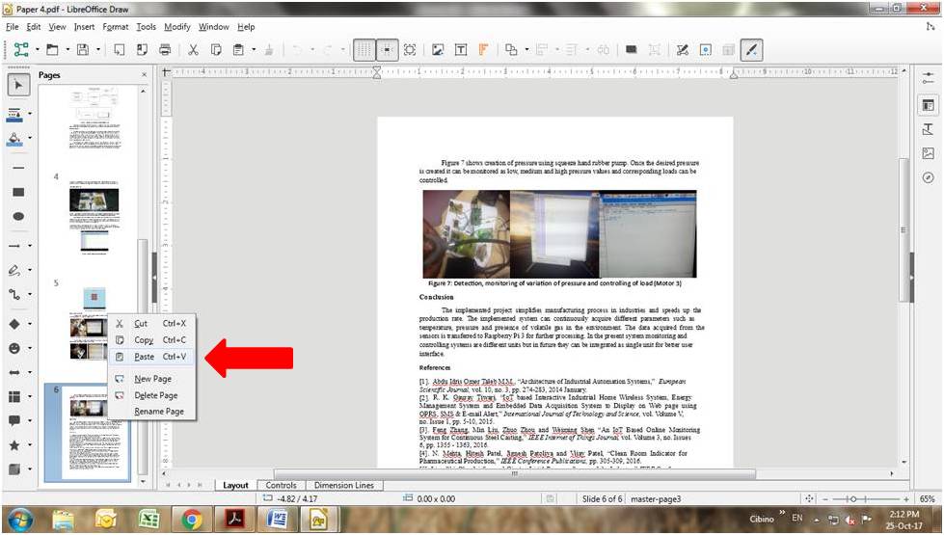Pick the Curve drawing tool
The width and height of the screenshot is (944, 535).
[x=15, y=270]
